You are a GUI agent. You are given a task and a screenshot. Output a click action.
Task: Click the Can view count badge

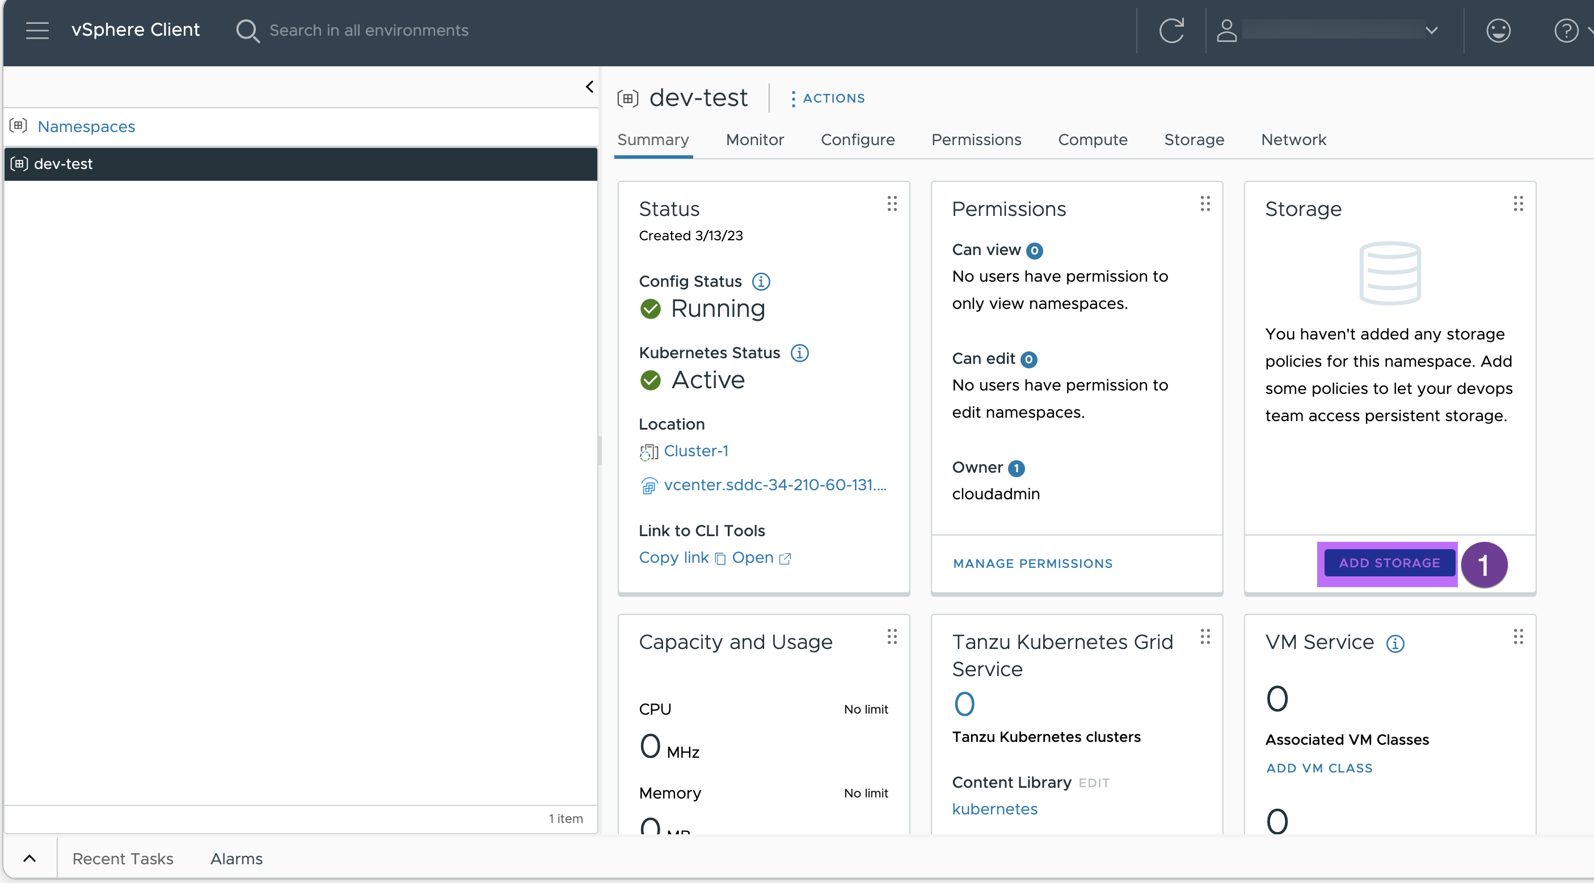[x=1034, y=251]
